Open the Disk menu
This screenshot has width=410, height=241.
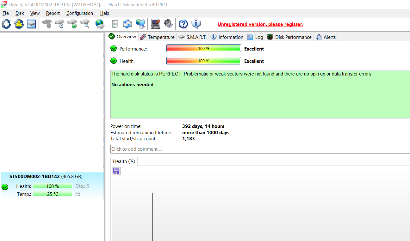click(20, 13)
